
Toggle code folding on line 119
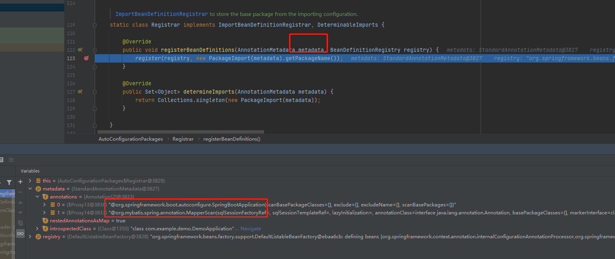point(95,25)
